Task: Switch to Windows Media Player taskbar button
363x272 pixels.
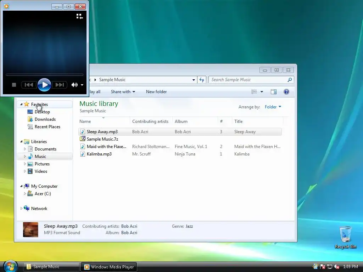Action: (x=109, y=267)
